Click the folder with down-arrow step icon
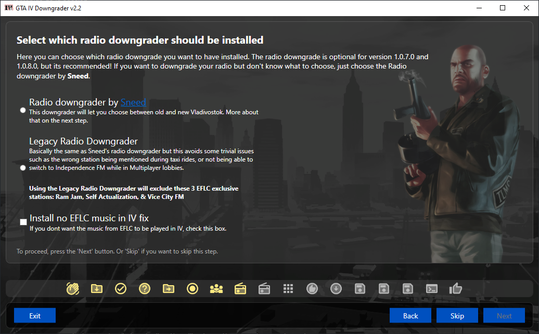The width and height of the screenshot is (539, 334). (97, 289)
